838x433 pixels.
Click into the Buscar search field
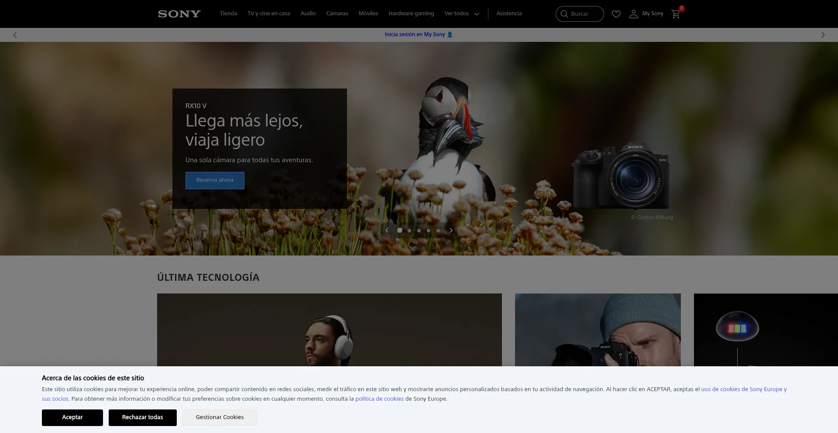580,14
